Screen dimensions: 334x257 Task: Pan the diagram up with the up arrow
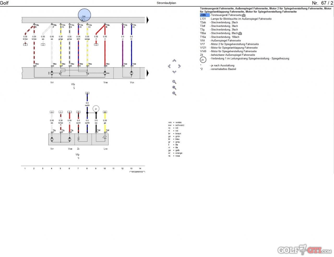click(x=174, y=61)
